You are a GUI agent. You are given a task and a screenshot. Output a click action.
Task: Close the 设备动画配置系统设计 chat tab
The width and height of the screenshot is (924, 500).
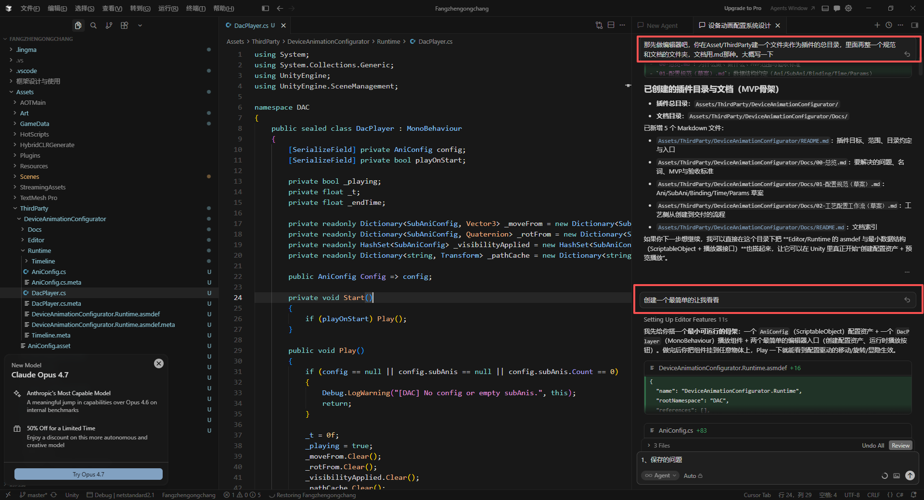(778, 25)
